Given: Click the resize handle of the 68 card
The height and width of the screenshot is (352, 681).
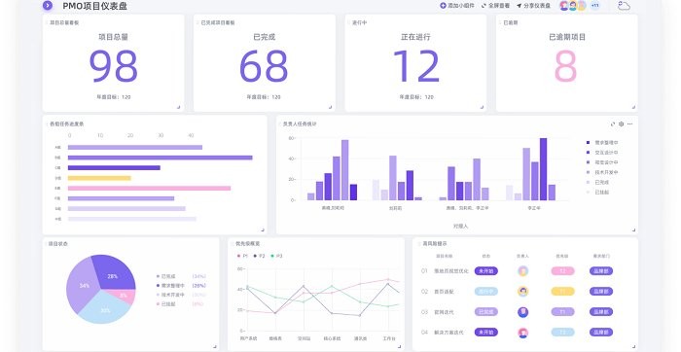Looking at the screenshot, I should coord(330,107).
